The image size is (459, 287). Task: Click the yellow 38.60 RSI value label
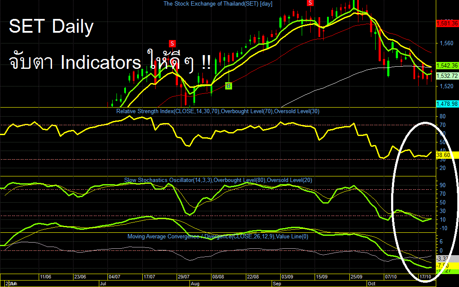pos(447,155)
